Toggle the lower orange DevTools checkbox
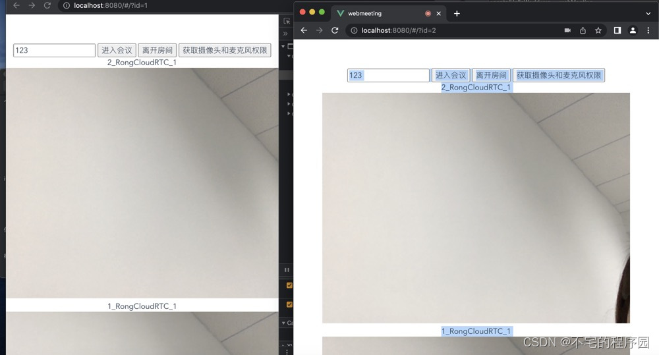Screen dimensions: 659x355 tap(289, 304)
